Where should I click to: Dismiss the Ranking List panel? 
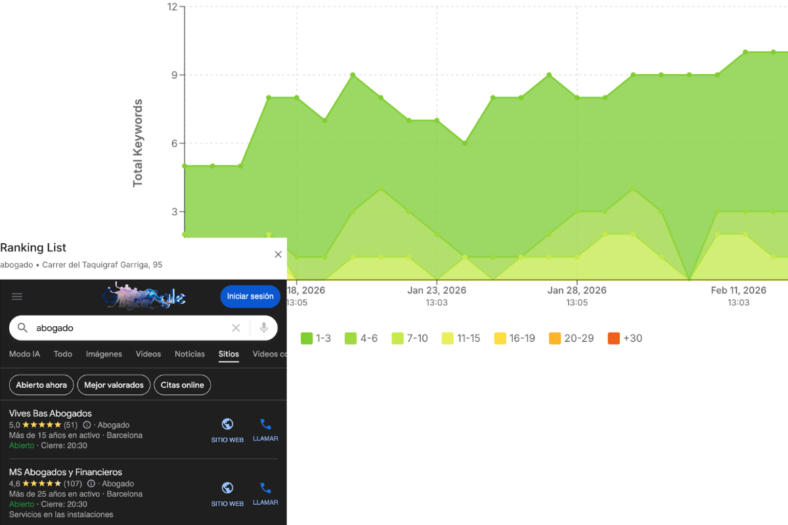click(278, 254)
